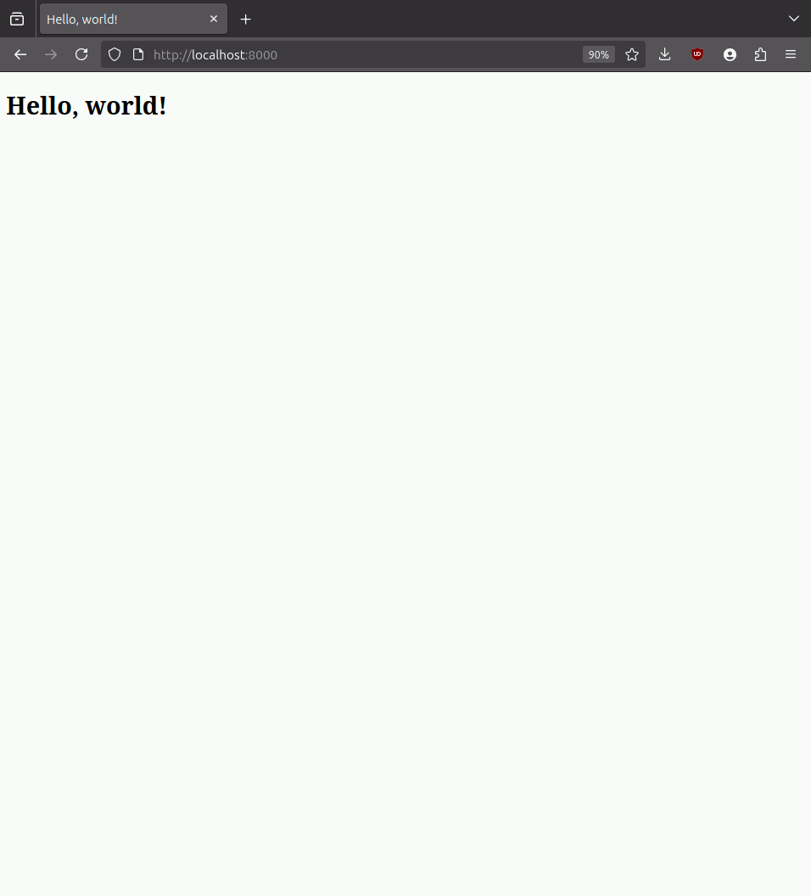Close the "Hello, world!" tab
811x896 pixels.
pyautogui.click(x=214, y=19)
